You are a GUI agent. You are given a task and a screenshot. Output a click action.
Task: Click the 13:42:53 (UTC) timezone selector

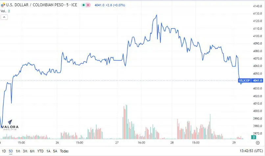251,151
